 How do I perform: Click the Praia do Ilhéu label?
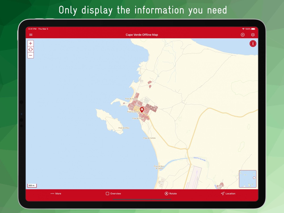click(x=124, y=128)
